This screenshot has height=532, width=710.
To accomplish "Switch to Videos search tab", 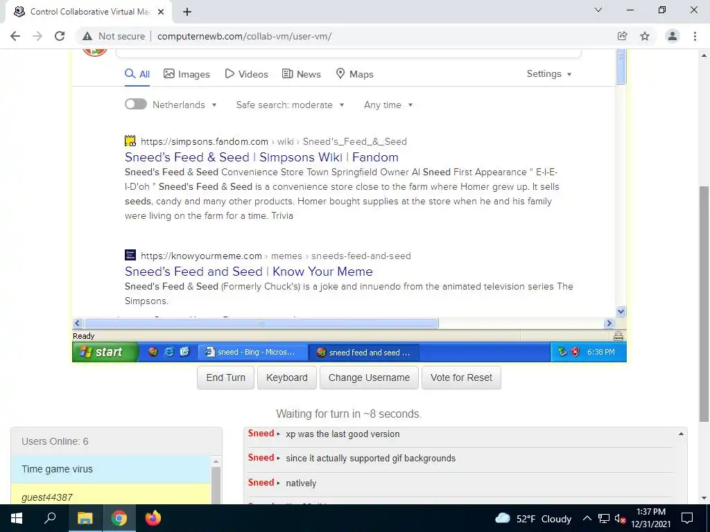I will 246,74.
